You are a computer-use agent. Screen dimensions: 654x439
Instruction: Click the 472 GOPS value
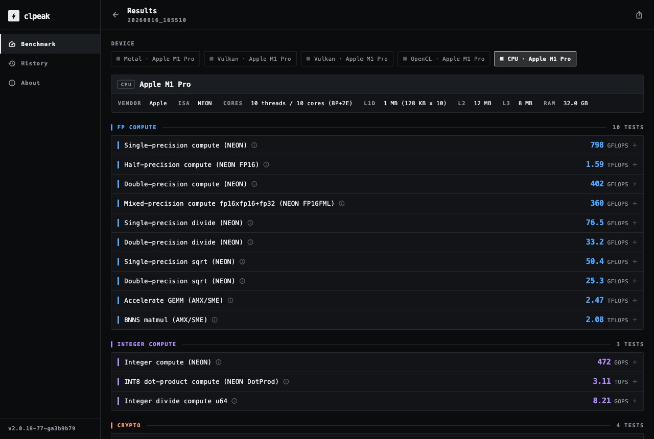pyautogui.click(x=613, y=362)
